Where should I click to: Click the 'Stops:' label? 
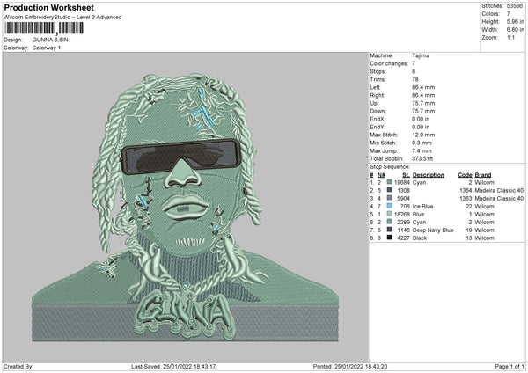click(x=378, y=71)
